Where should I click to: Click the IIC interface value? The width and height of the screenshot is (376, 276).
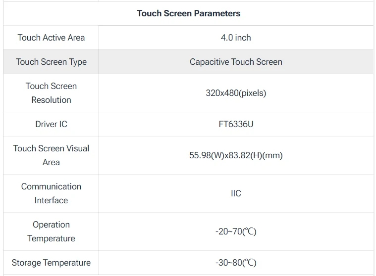(x=236, y=193)
